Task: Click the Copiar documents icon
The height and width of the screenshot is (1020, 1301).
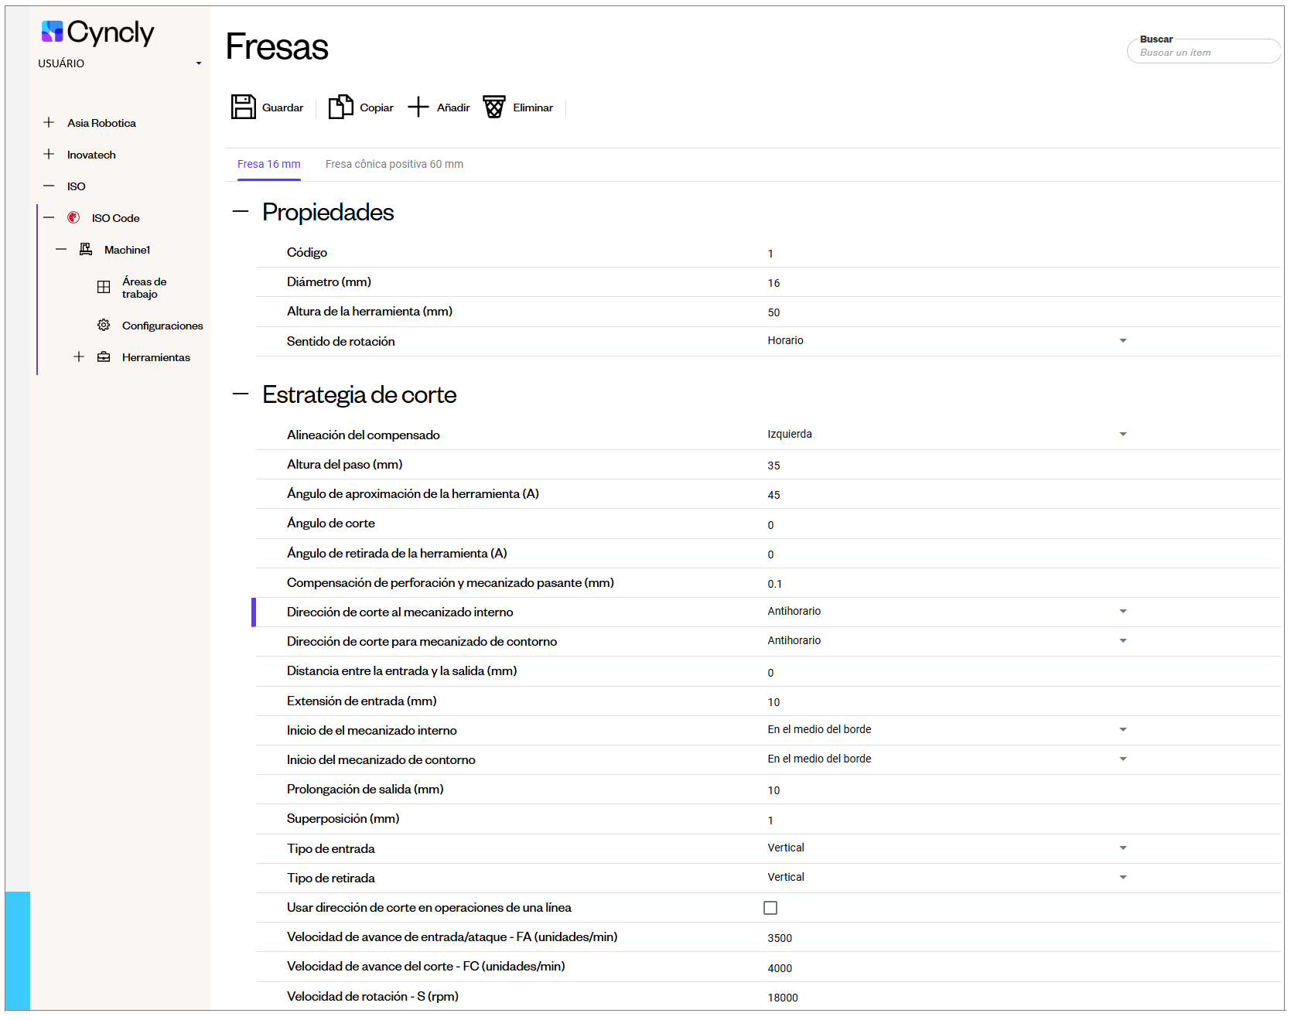Action: 340,107
